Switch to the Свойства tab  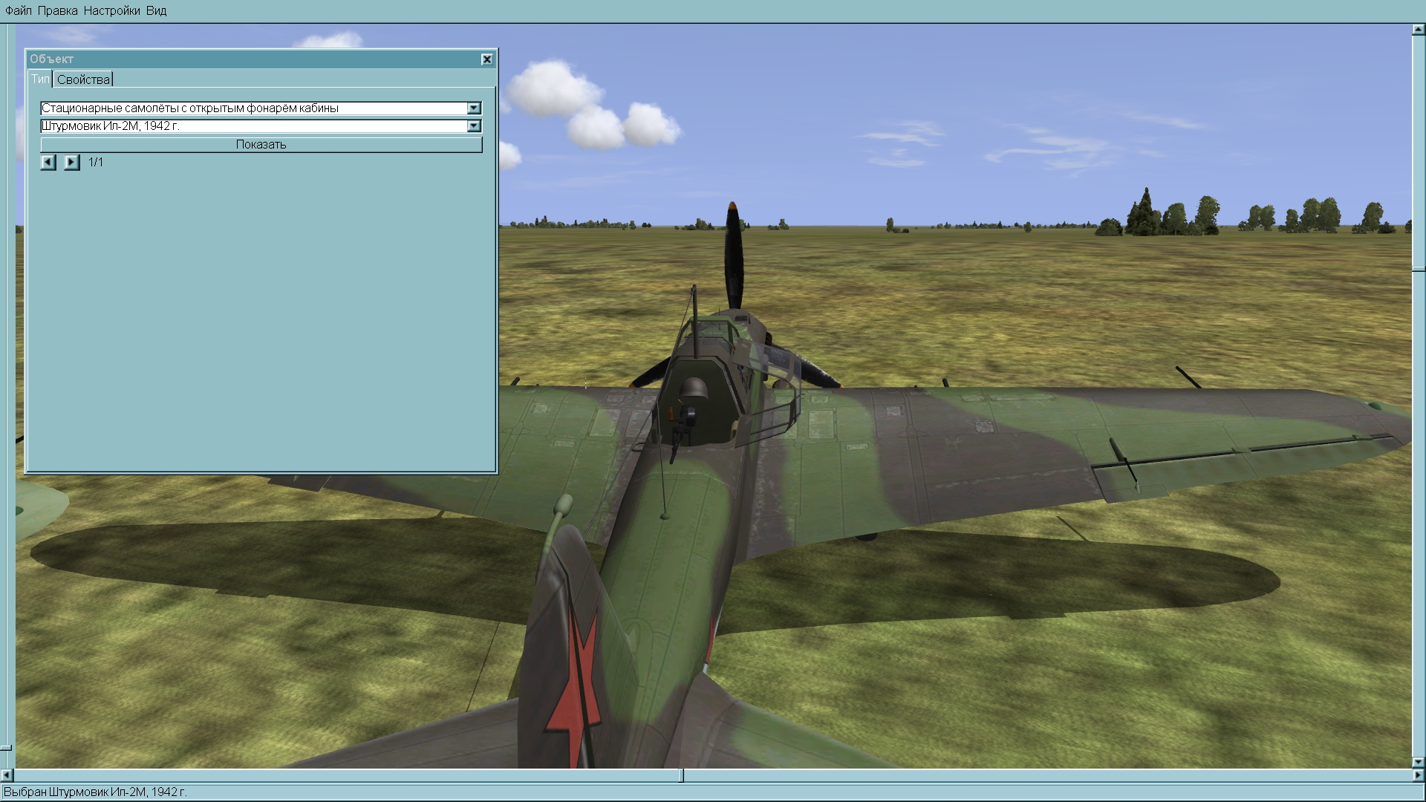83,79
